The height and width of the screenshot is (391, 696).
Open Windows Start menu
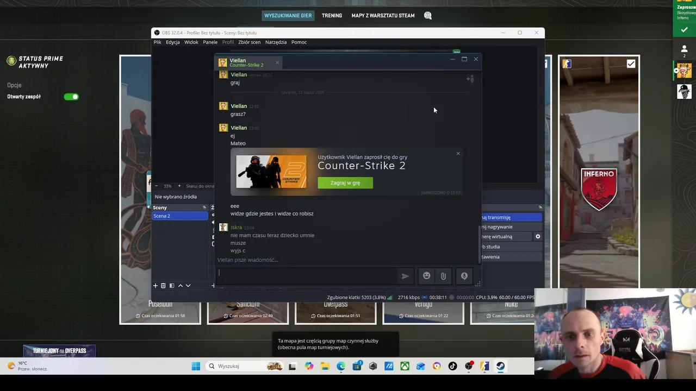pyautogui.click(x=196, y=366)
